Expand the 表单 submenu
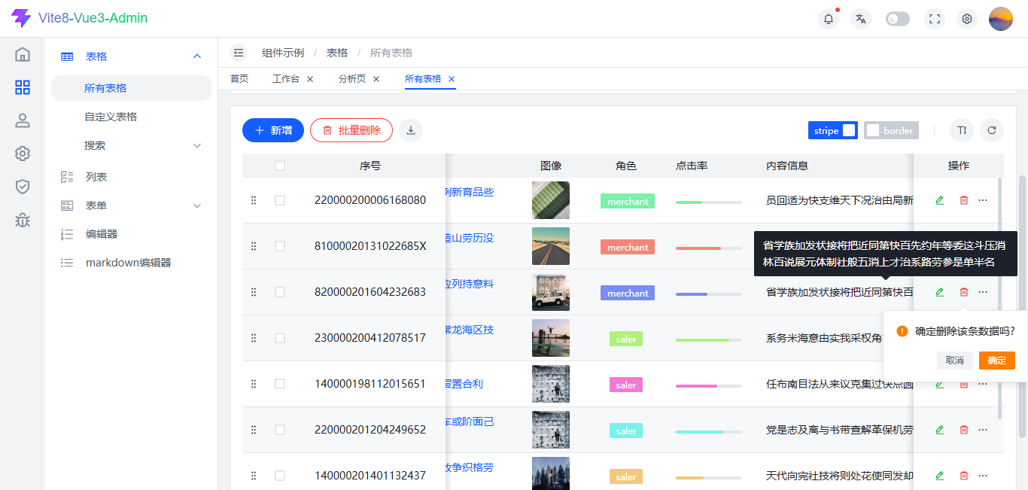The image size is (1028, 490). pyautogui.click(x=131, y=205)
